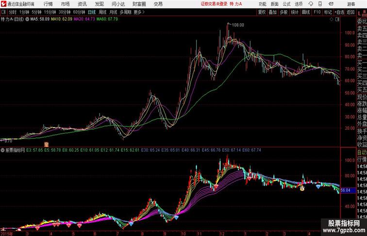Click the E3: 57.65 indicator value

[x=34, y=150]
